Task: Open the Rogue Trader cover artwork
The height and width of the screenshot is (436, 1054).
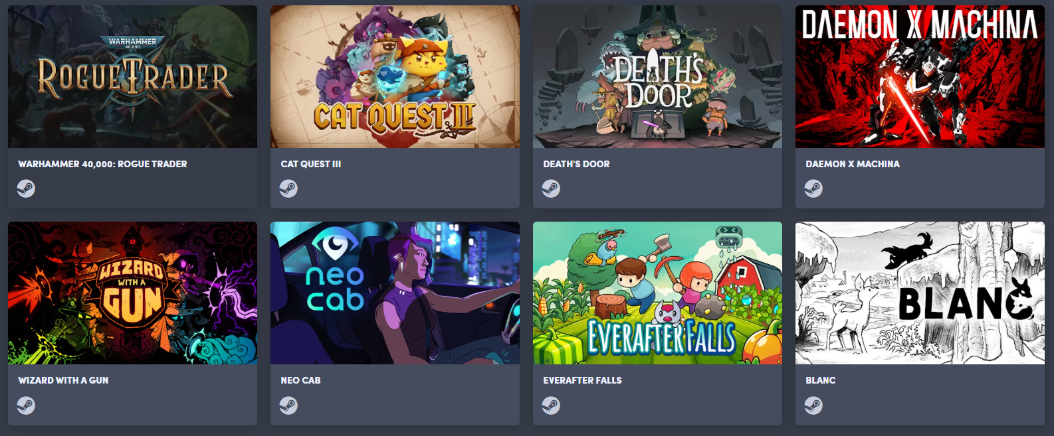Action: click(x=132, y=77)
